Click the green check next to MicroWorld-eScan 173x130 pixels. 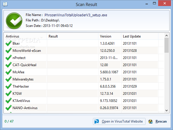9,50
